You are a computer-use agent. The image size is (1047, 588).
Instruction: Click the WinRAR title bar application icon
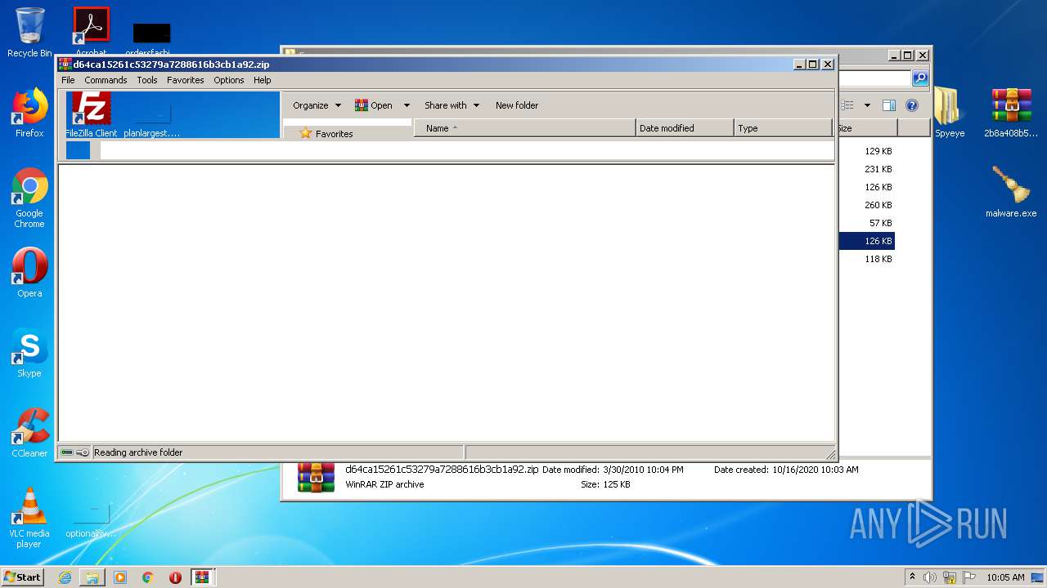65,65
